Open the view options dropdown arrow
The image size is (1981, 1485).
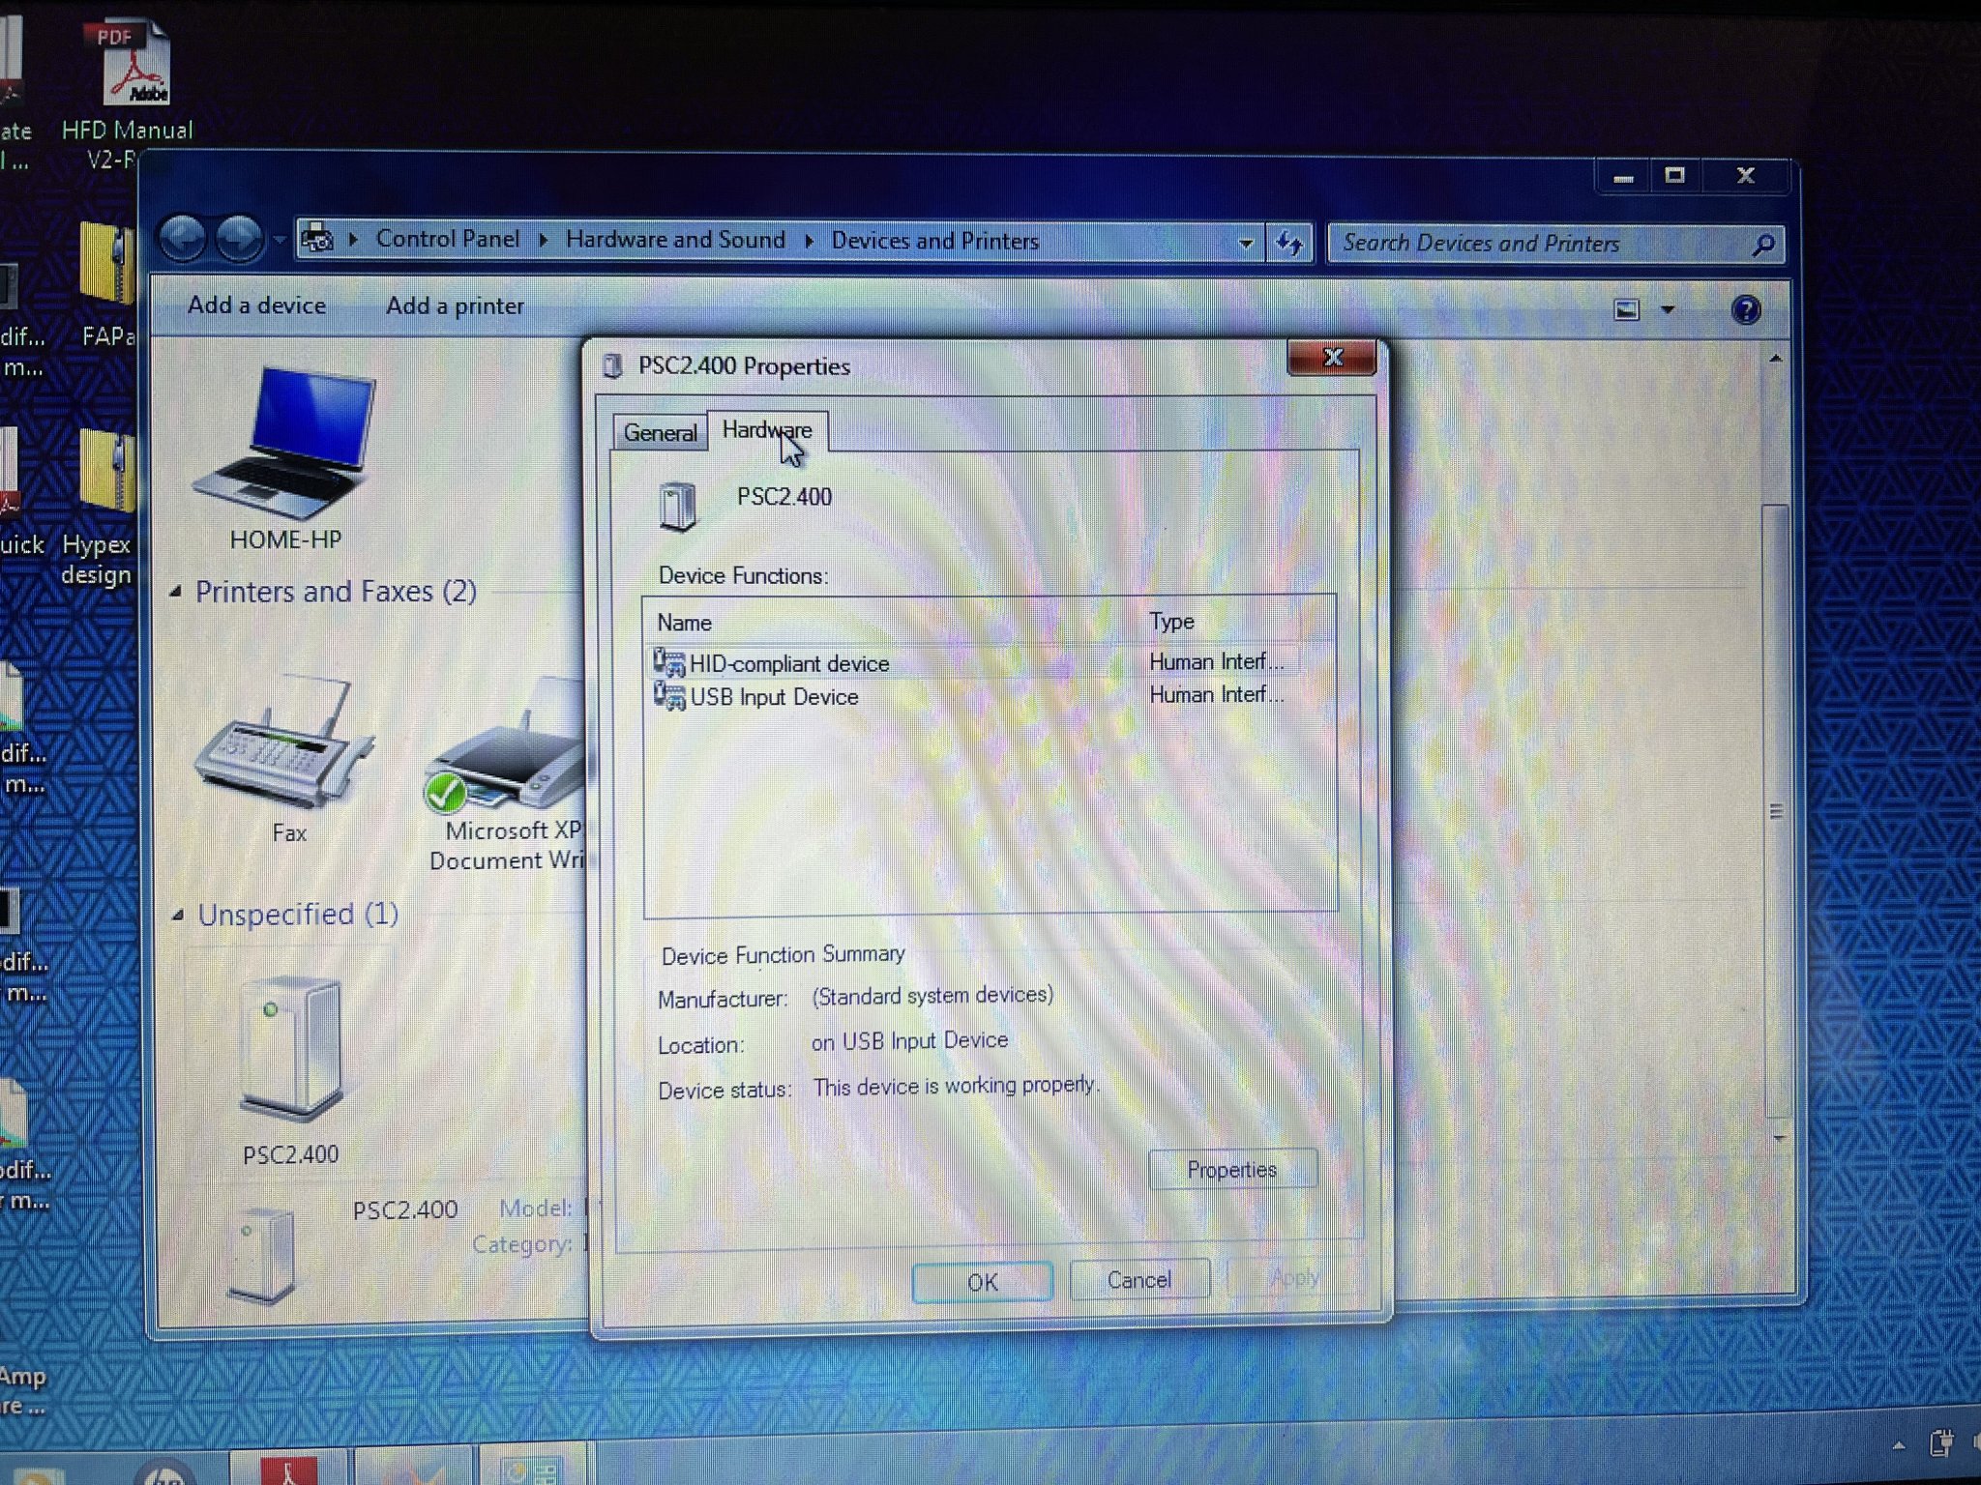(x=1668, y=310)
